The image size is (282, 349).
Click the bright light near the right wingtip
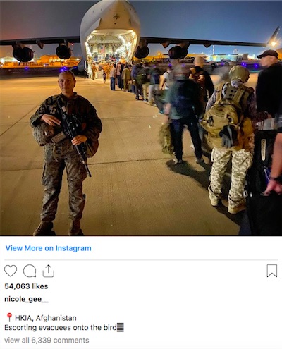point(274,44)
